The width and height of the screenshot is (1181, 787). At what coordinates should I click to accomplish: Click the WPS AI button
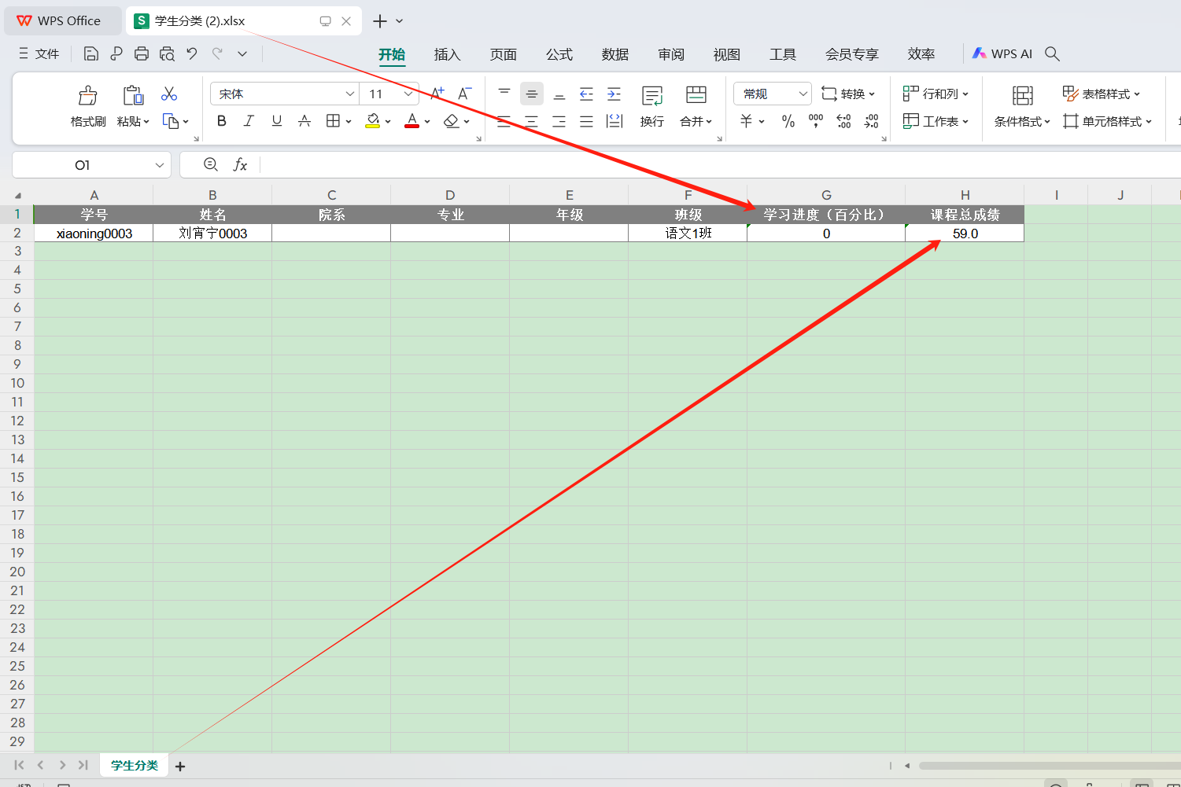(1002, 53)
